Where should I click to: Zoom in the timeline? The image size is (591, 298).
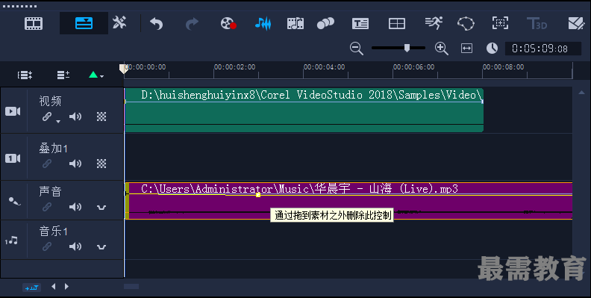tap(441, 49)
